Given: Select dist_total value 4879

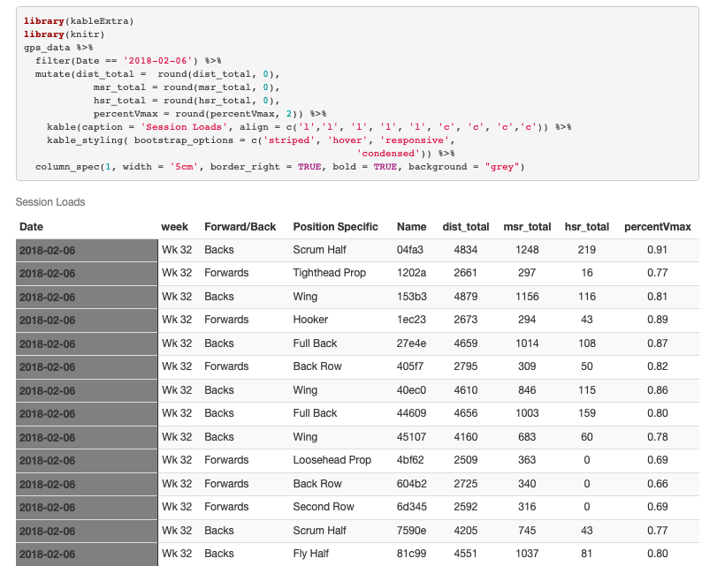Looking at the screenshot, I should (465, 297).
